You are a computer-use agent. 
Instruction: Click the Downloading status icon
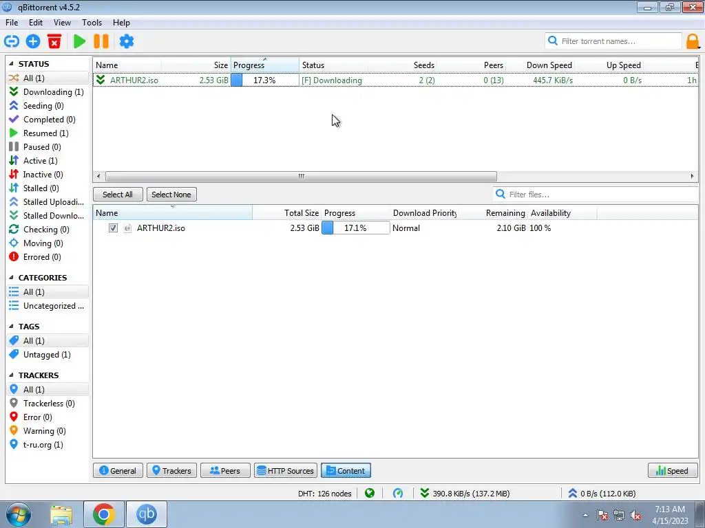14,91
